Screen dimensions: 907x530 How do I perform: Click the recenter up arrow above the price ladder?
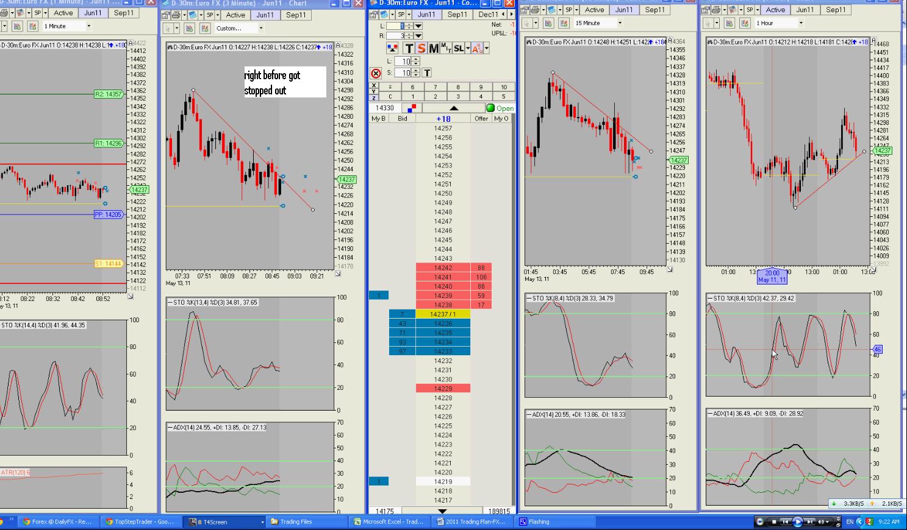pyautogui.click(x=454, y=108)
